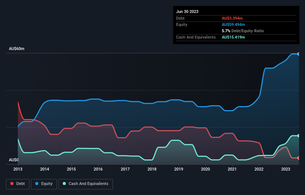Click the 2023 x-axis label

pos(286,169)
